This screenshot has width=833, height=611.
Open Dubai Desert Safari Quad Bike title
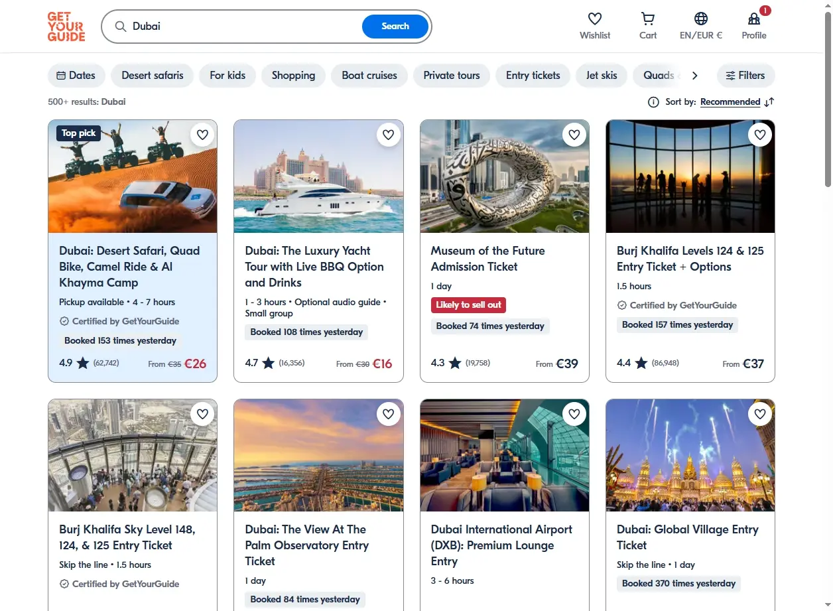pos(129,267)
